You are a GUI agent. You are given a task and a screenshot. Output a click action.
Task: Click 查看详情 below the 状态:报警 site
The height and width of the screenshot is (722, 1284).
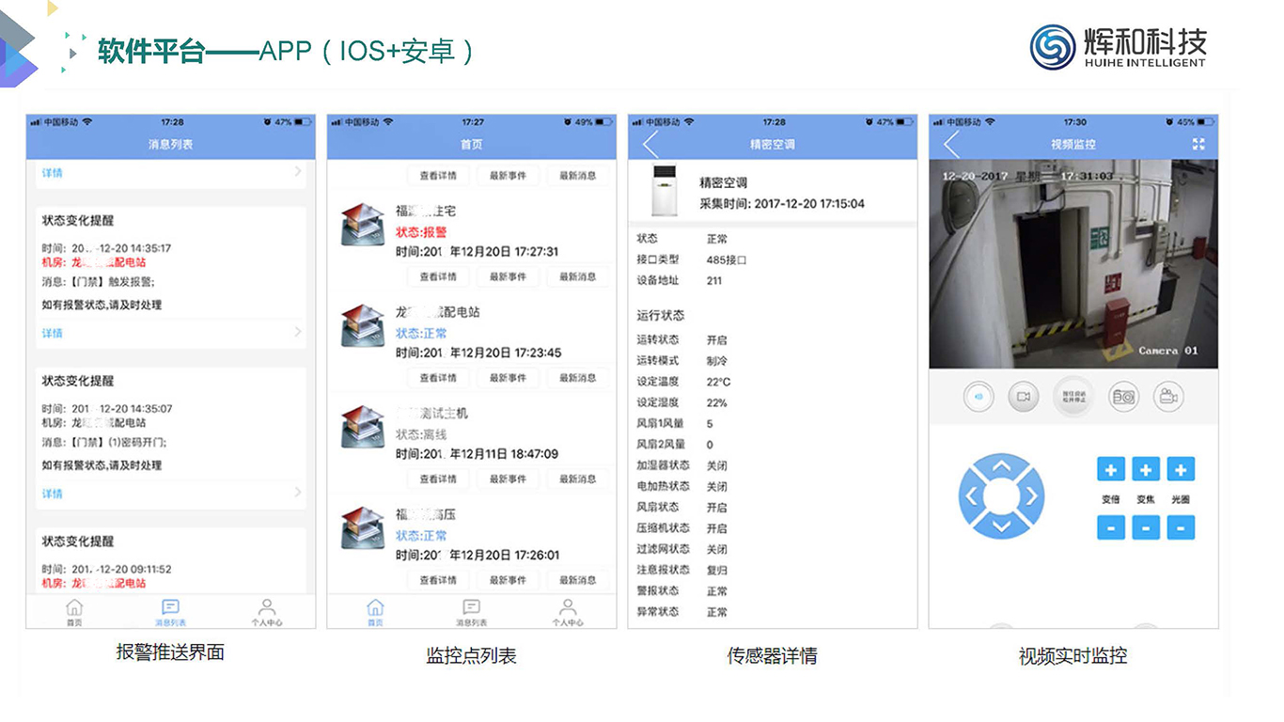coord(438,276)
